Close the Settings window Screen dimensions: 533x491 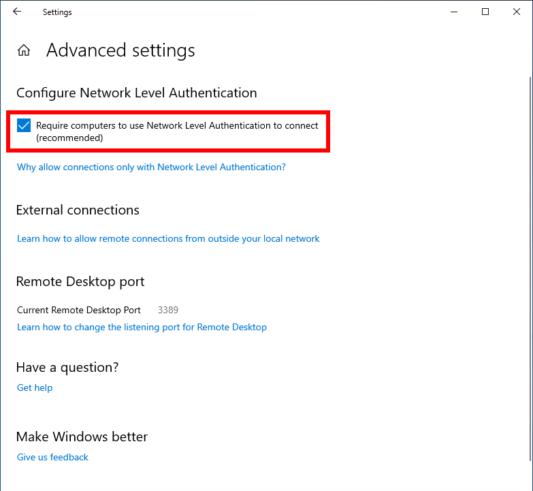point(517,12)
